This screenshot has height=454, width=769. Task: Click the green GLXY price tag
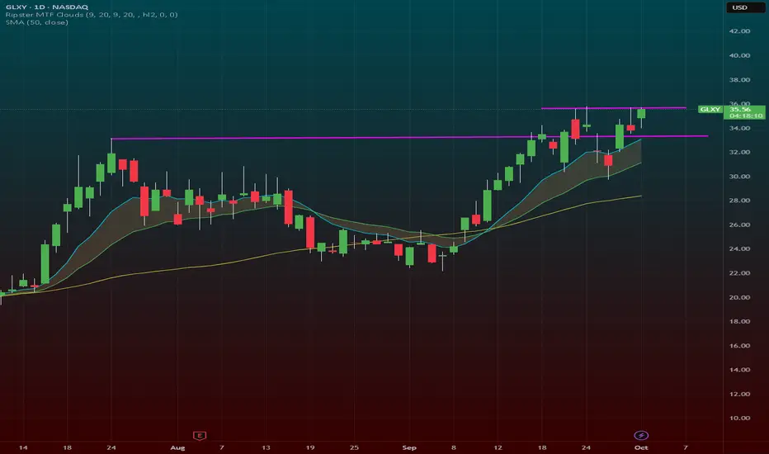click(x=710, y=110)
